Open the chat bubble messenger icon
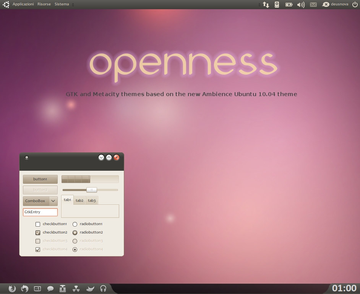The height and width of the screenshot is (294, 360). tap(50, 289)
